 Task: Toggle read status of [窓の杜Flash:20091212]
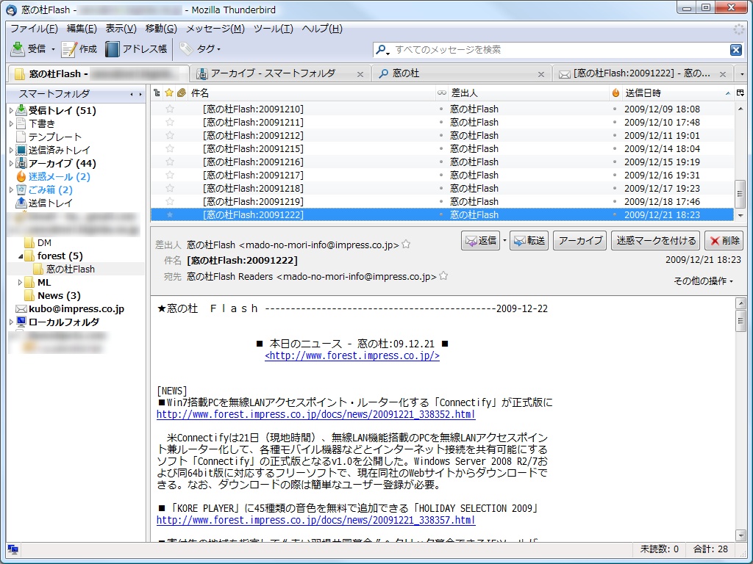click(x=441, y=136)
